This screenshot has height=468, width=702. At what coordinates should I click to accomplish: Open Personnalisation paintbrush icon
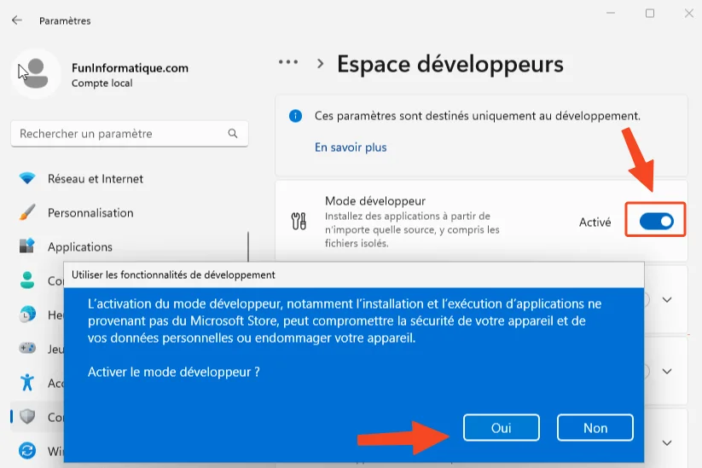[x=27, y=212]
